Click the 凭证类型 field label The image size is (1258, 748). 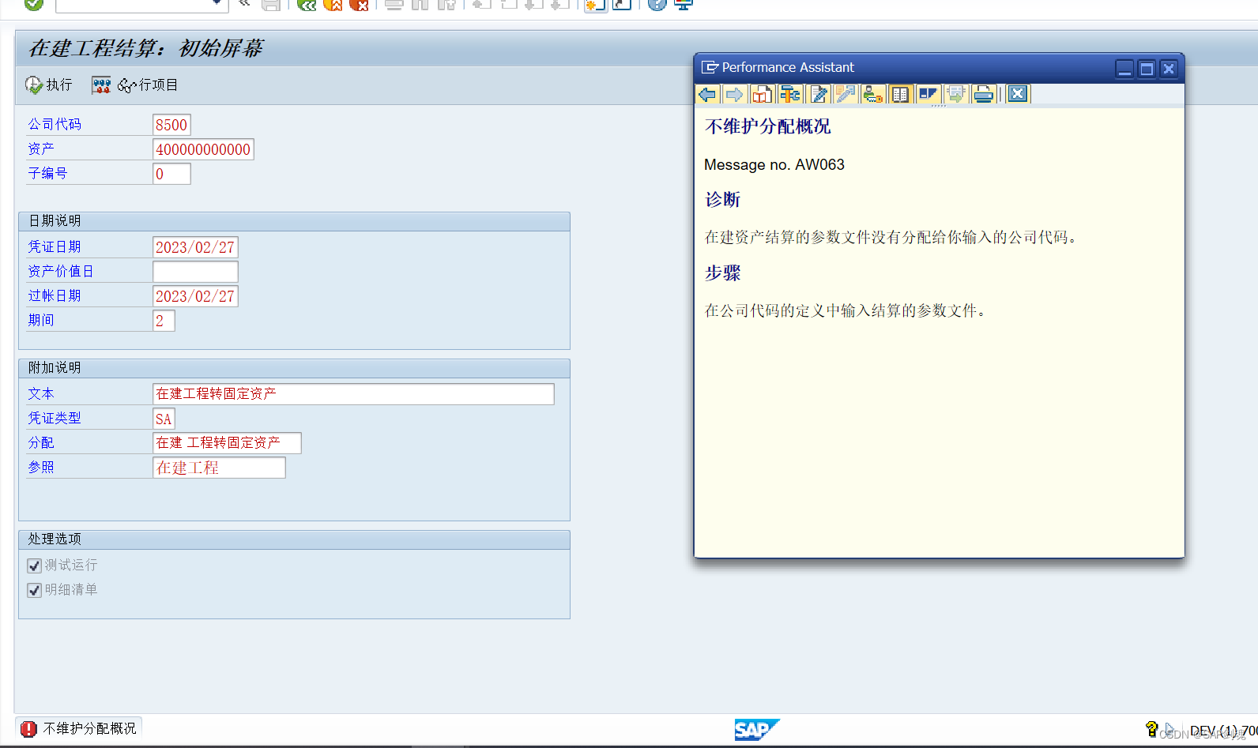[55, 419]
